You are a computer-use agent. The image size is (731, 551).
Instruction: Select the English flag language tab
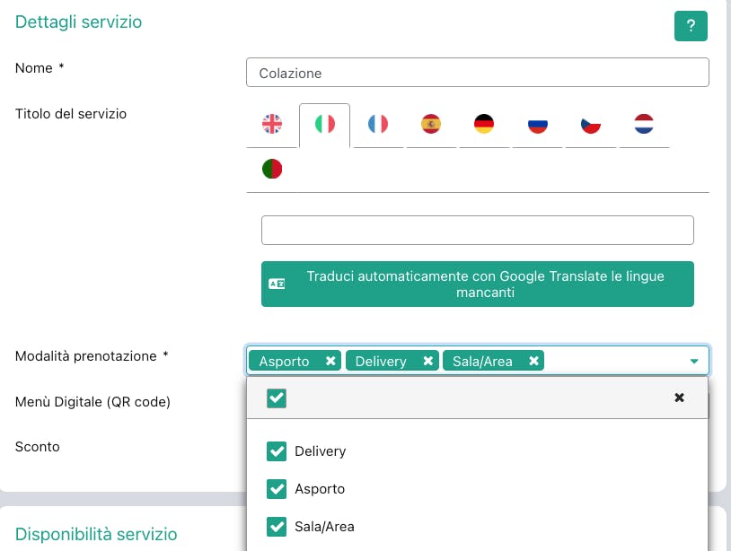272,124
